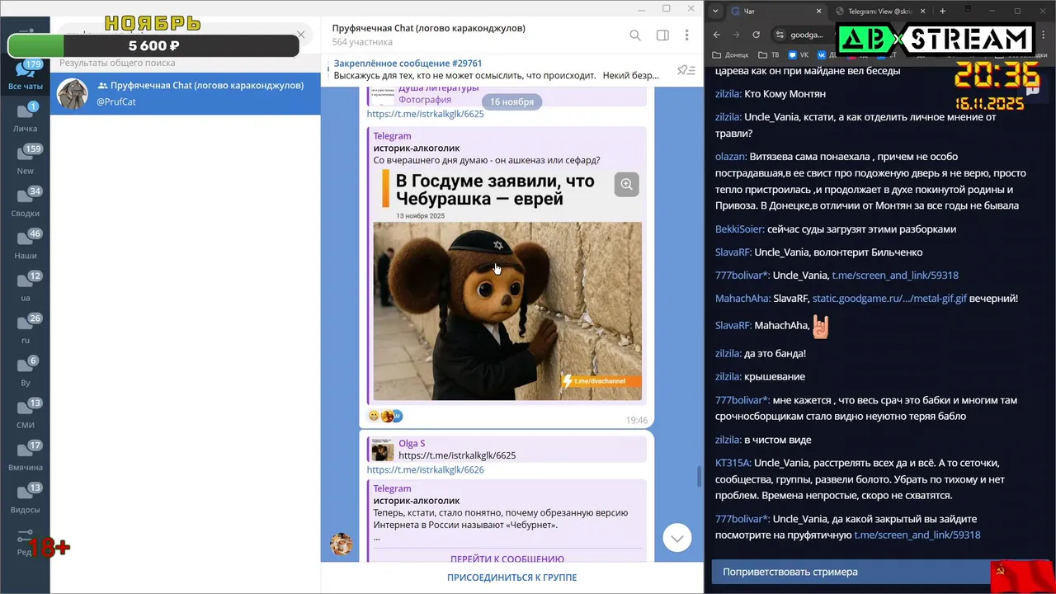Open the СМИ chat folder

(x=26, y=413)
